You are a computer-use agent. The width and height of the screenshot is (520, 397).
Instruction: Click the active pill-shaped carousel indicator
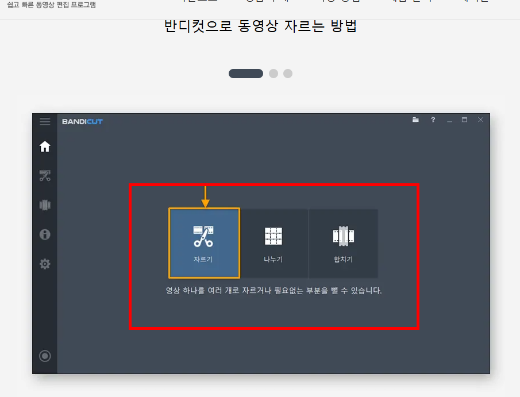click(246, 74)
